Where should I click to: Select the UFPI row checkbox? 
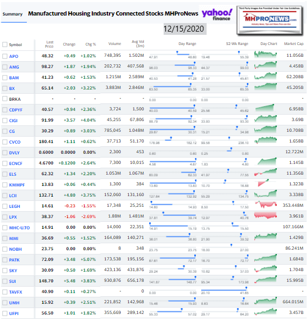tap(5, 313)
